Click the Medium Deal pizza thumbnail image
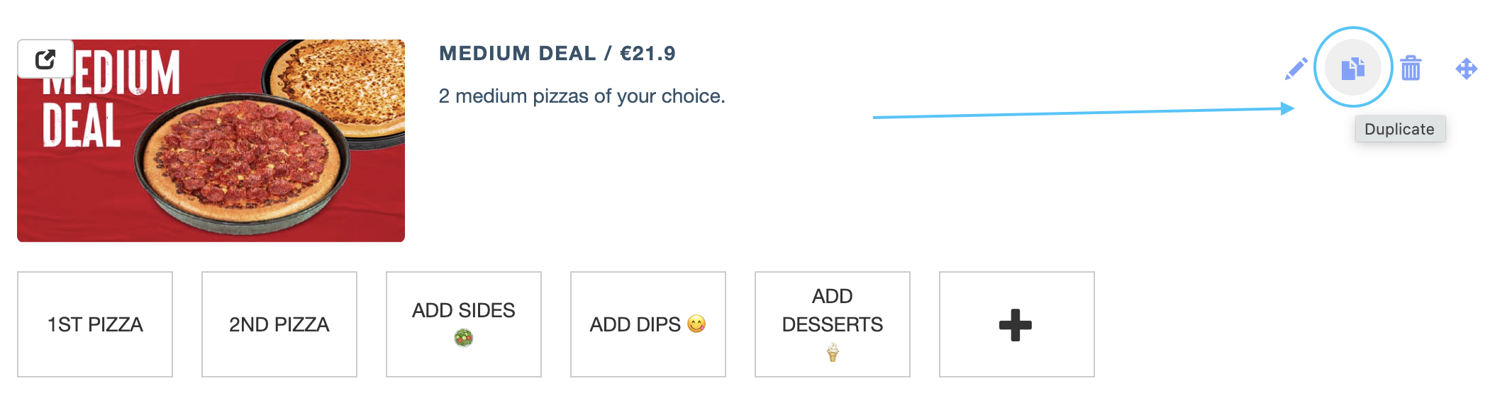 click(x=211, y=141)
